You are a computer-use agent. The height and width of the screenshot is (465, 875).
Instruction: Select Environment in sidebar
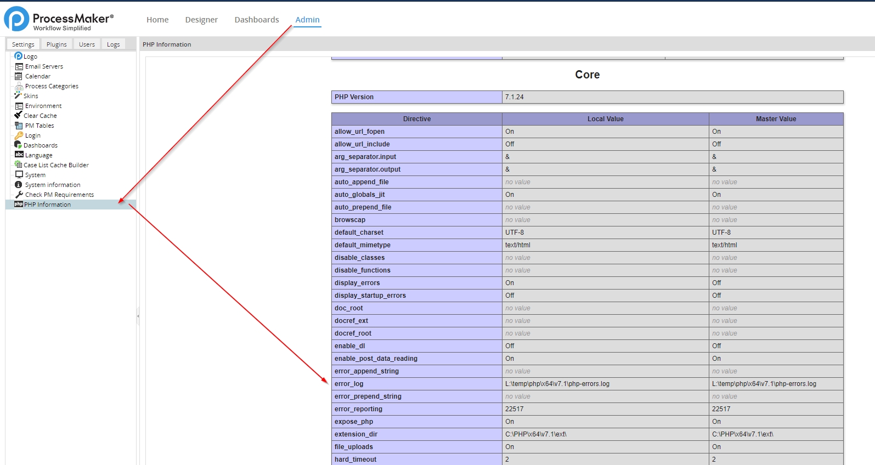tap(43, 106)
